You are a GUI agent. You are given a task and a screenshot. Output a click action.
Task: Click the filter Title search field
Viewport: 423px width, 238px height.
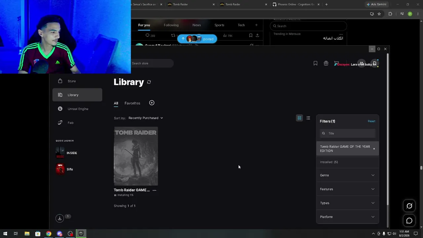click(x=348, y=133)
